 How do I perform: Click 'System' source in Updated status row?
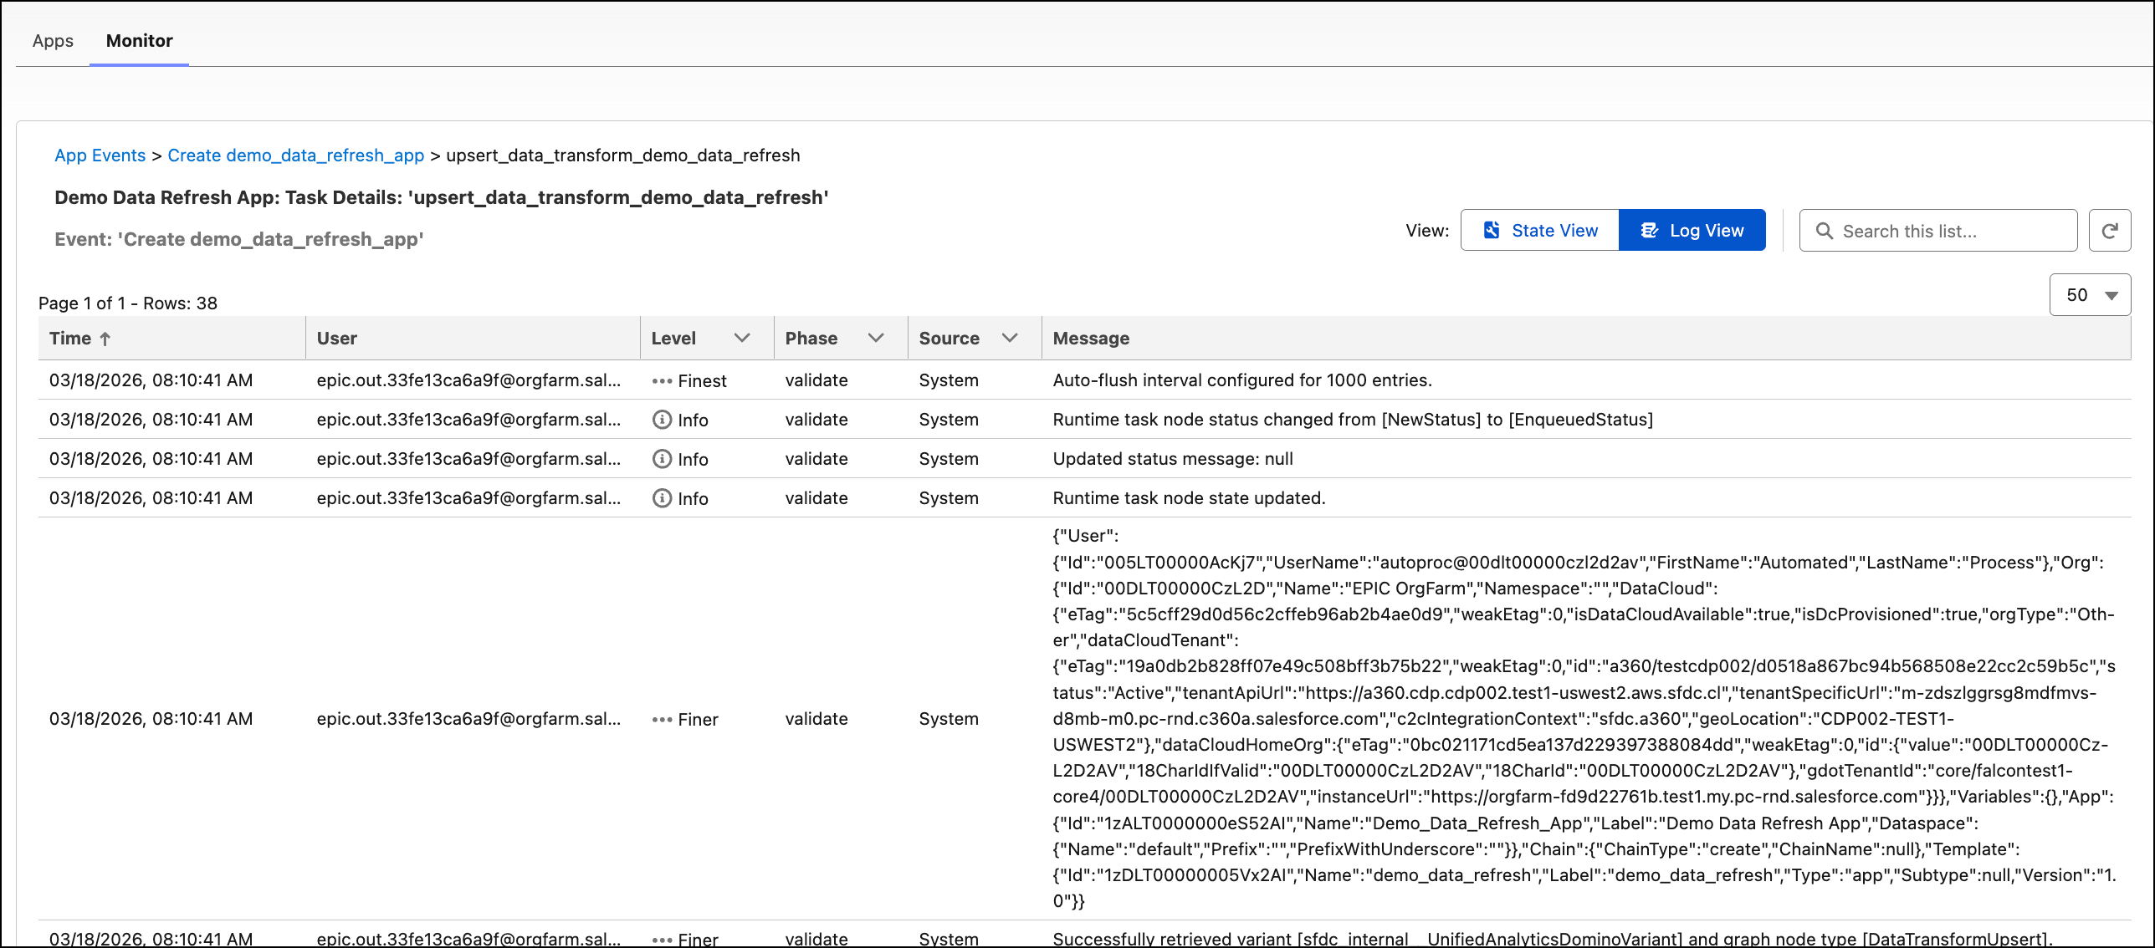[x=948, y=459]
